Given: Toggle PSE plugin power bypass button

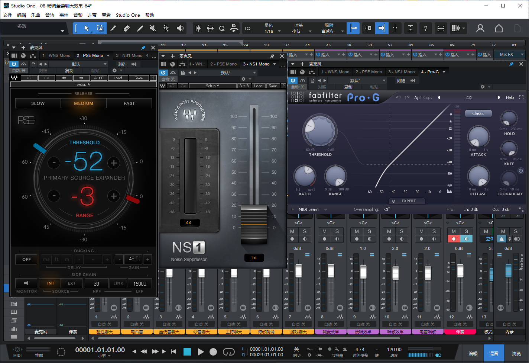Looking at the screenshot, I should (x=14, y=64).
